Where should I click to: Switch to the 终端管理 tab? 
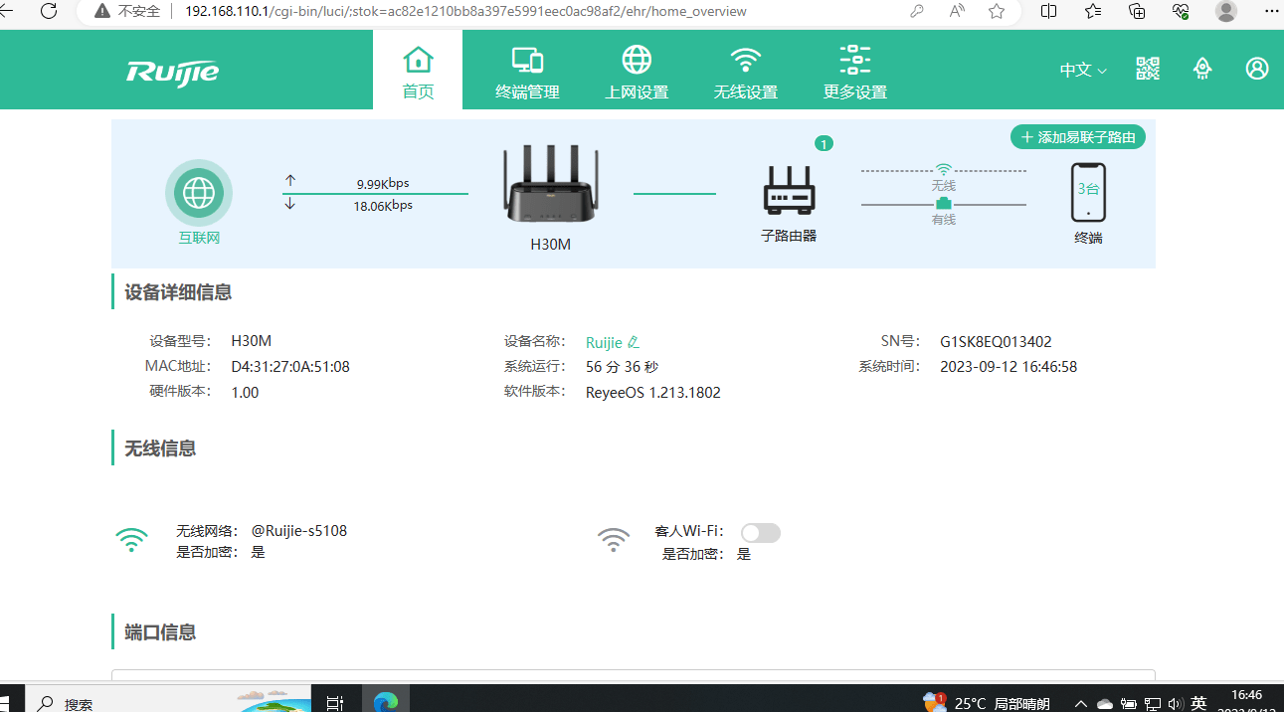(x=527, y=72)
